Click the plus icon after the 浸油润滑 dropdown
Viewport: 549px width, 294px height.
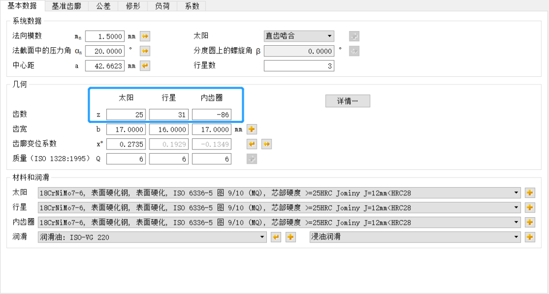click(529, 237)
